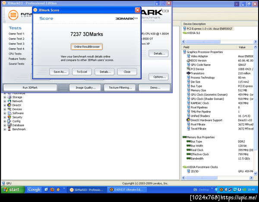The height and width of the screenshot is (202, 259).
Task: Click the Online ResultBrowser button
Action: tap(87, 47)
